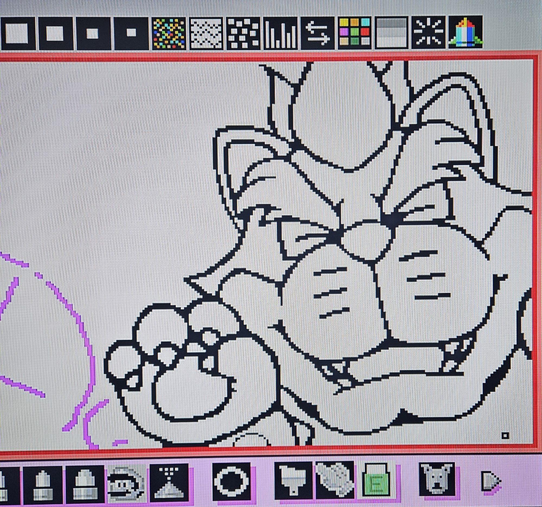Screen dimensions: 542x507
Task: Choose the dithered dissolve erase effect
Action: pos(206,33)
